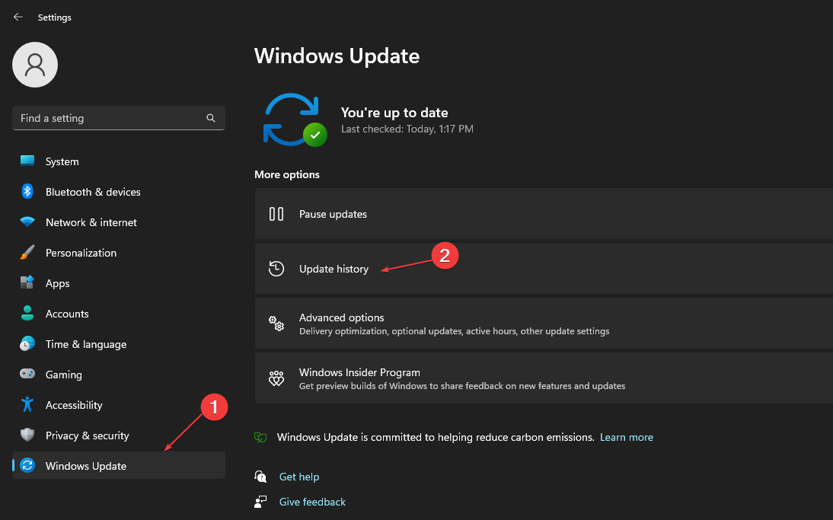Open Accessibility settings
This screenshot has width=833, height=520.
click(x=119, y=405)
